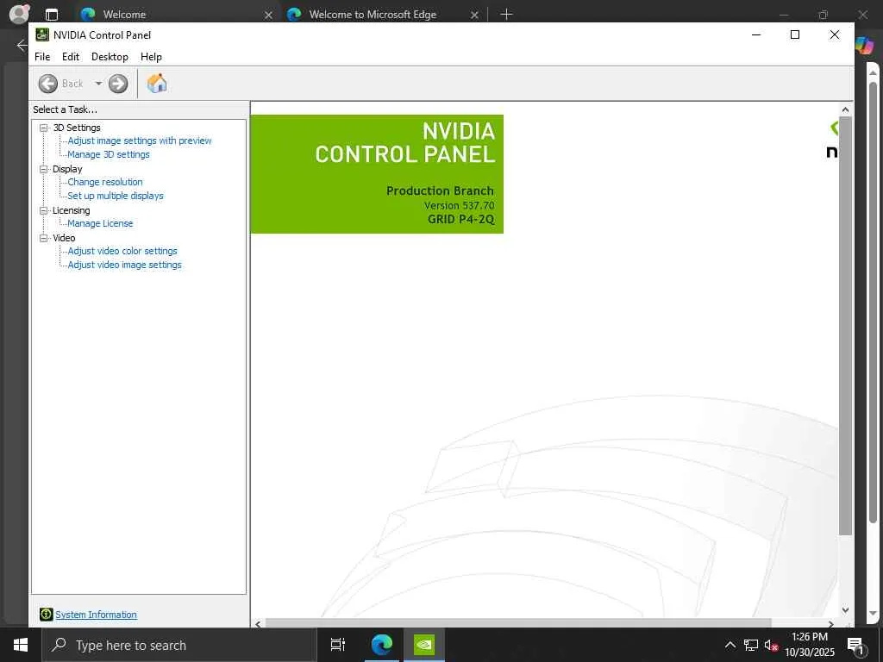Screen dimensions: 883x662
Task: Open Adjust video color settings
Action: [x=122, y=251]
